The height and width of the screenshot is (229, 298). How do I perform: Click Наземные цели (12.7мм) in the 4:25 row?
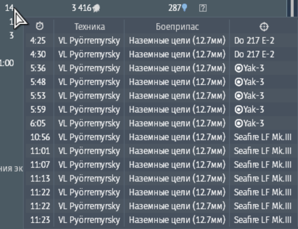[x=177, y=41]
